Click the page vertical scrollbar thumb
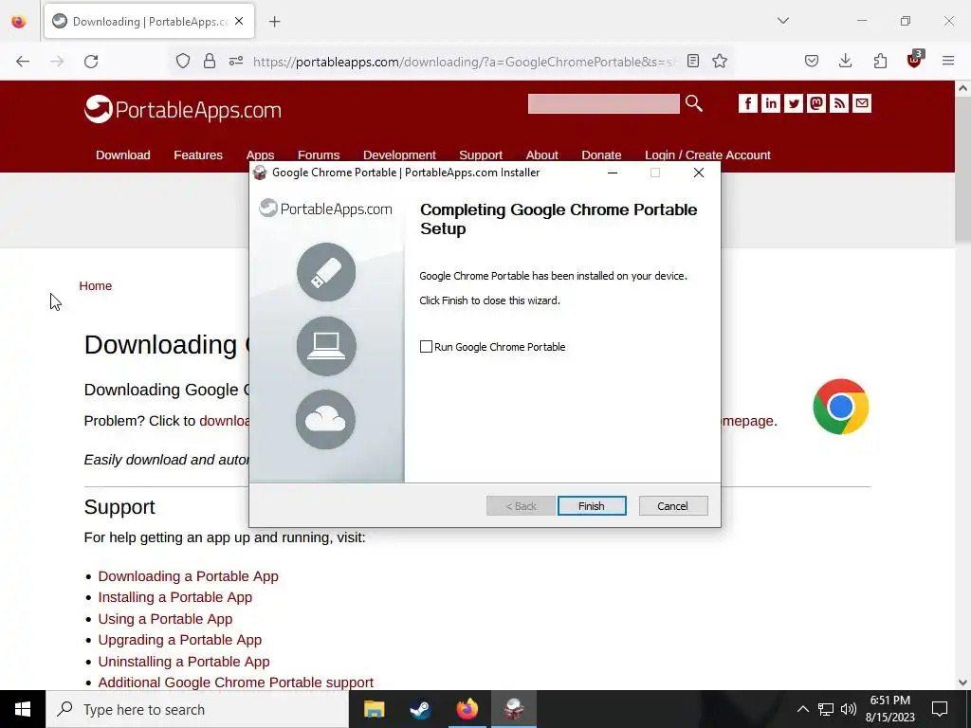971x728 pixels. pos(962,167)
